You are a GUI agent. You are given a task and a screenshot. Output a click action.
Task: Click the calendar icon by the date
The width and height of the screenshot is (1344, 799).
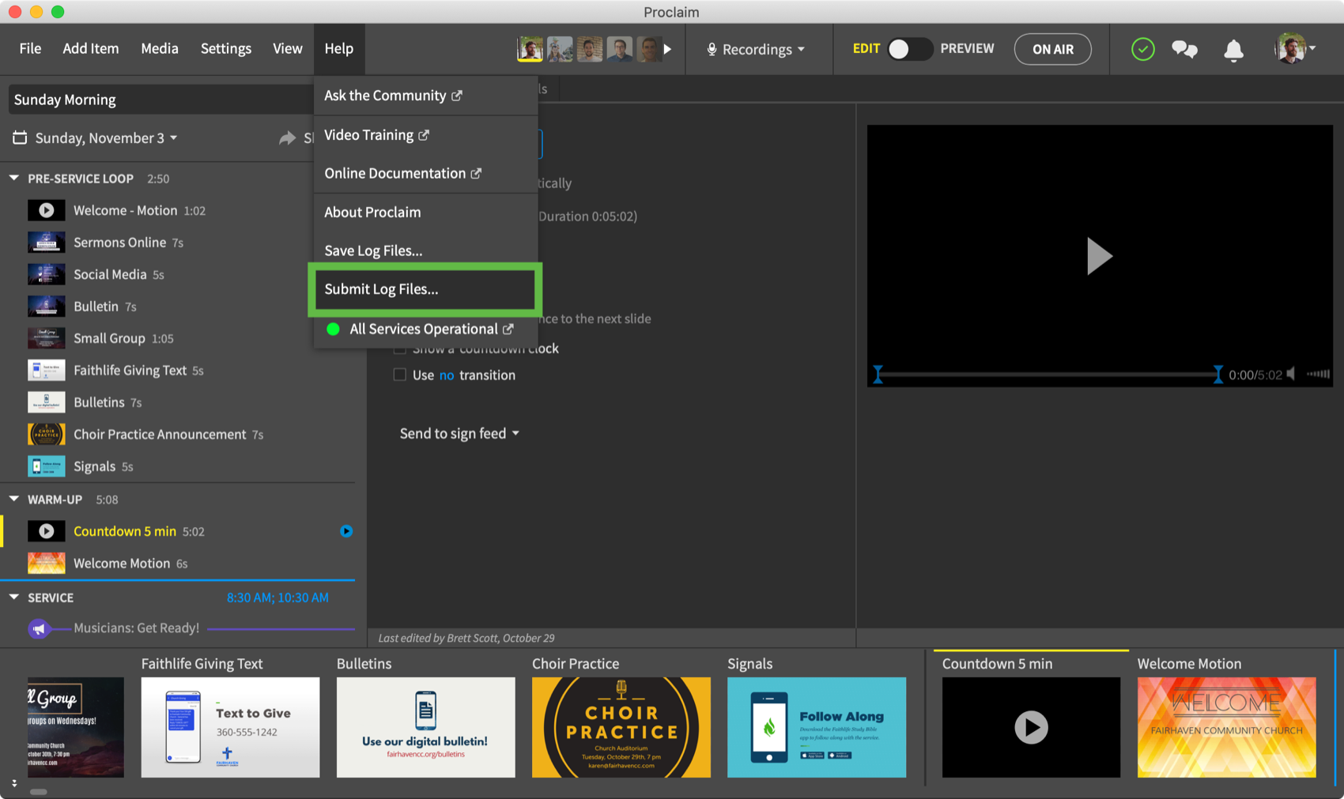coord(20,138)
